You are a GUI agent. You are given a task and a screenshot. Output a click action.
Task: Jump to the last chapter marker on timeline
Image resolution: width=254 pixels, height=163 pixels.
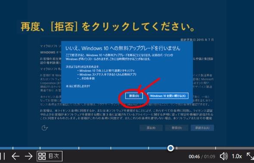pyautogui.click(x=215, y=148)
